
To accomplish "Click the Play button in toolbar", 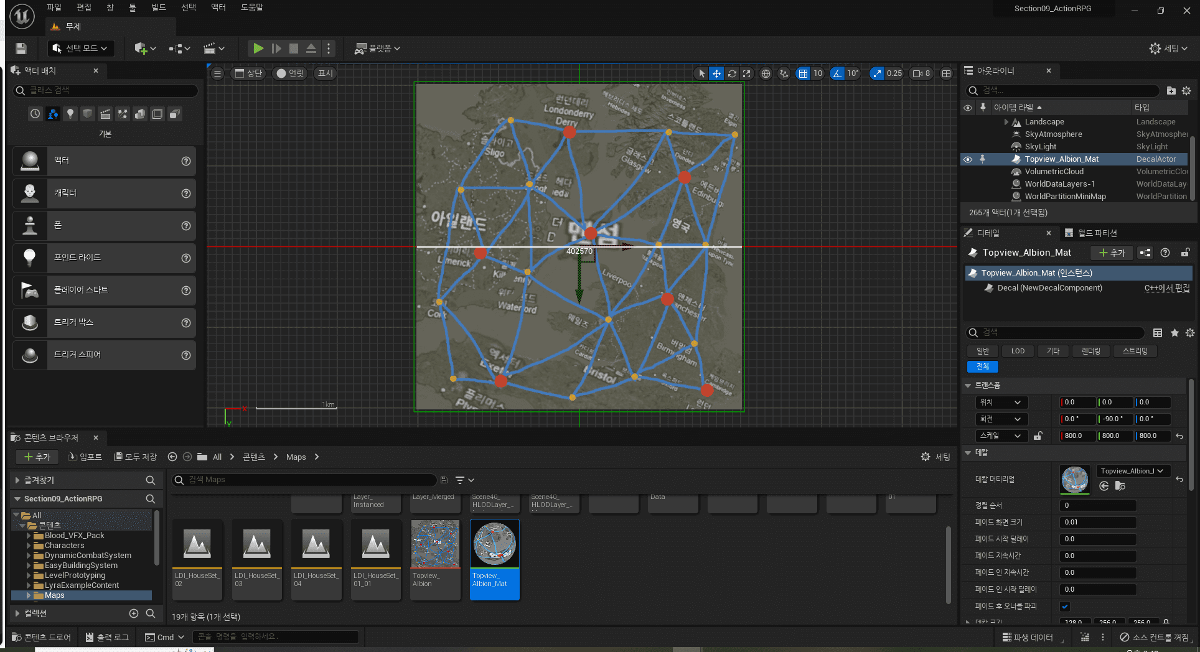I will point(258,48).
